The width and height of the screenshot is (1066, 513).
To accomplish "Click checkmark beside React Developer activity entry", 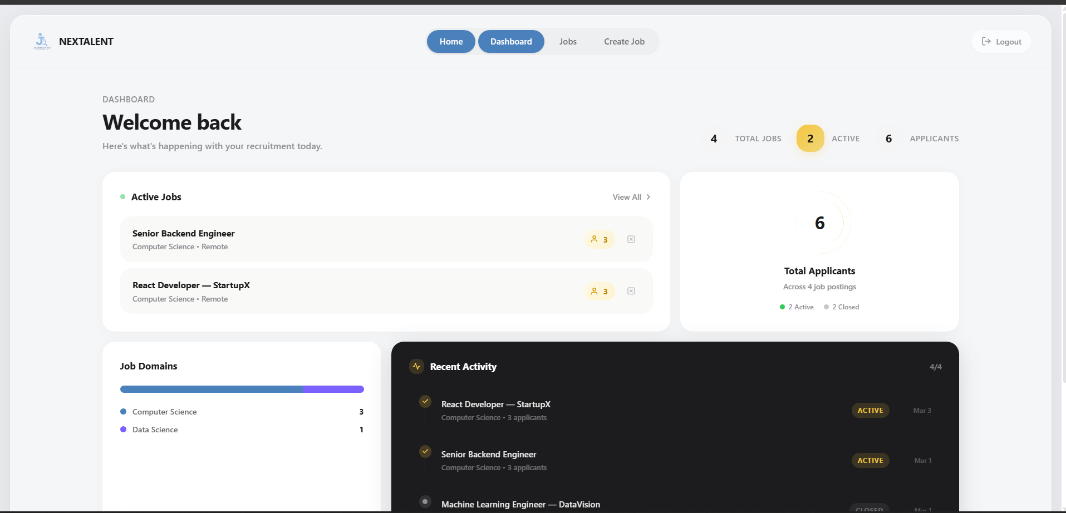I will [425, 401].
